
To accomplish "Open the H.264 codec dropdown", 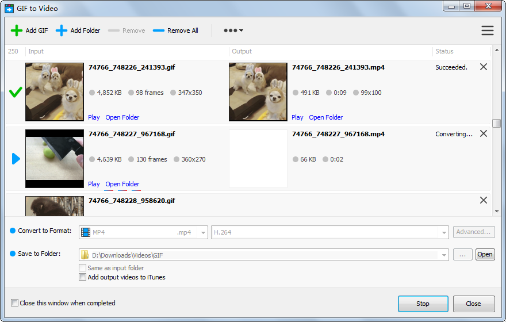I will (x=444, y=232).
